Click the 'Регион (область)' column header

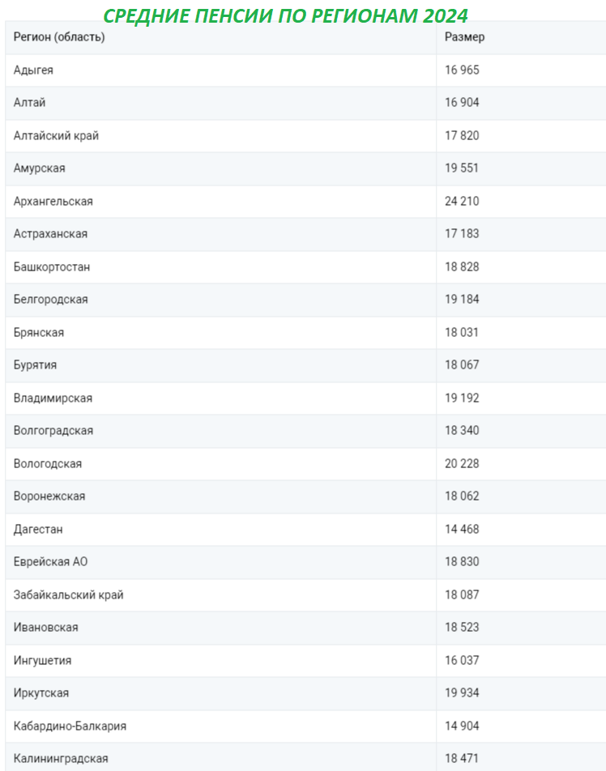click(x=59, y=37)
